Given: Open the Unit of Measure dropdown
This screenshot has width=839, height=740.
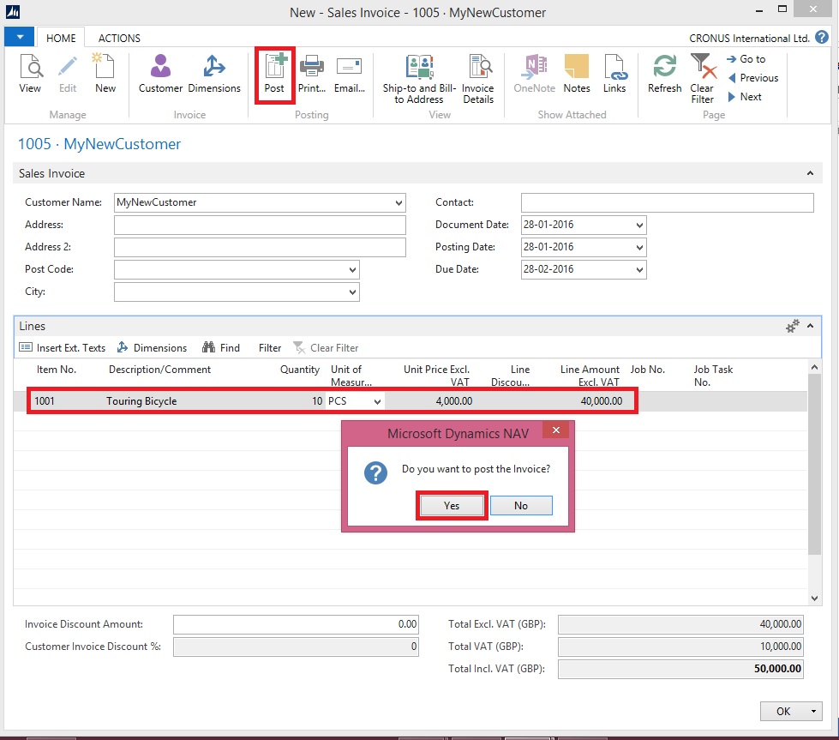Looking at the screenshot, I should [x=377, y=401].
